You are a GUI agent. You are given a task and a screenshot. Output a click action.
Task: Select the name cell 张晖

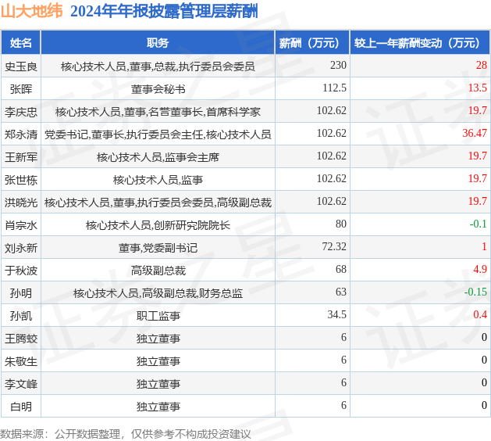tap(21, 89)
